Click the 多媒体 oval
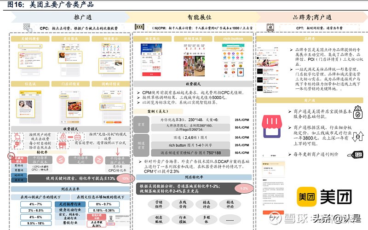Screen dimensions: 368x230 [206, 220]
